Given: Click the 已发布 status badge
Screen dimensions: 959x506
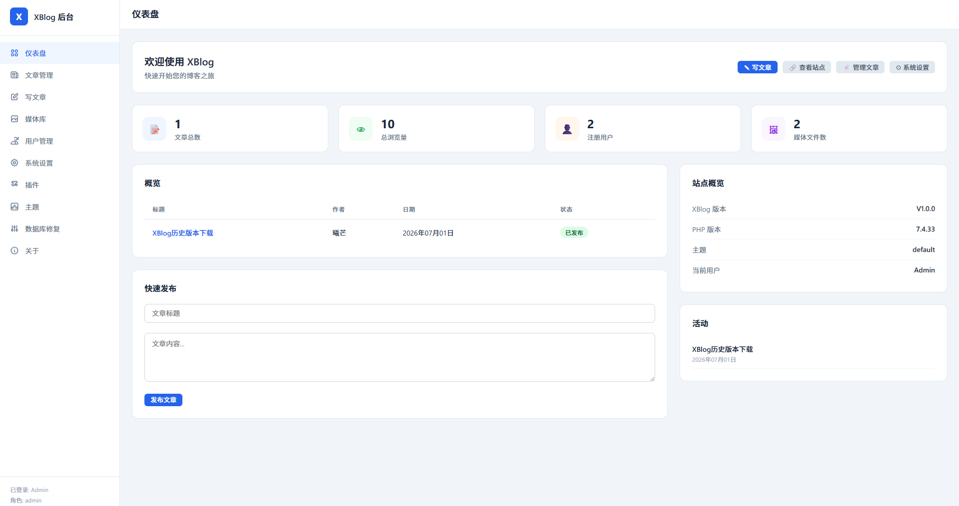Looking at the screenshot, I should pyautogui.click(x=574, y=233).
